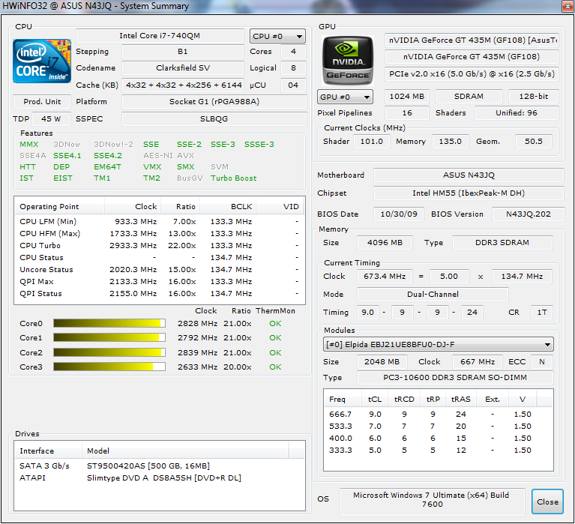Click the Stepping B1 field
This screenshot has height=524, width=575.
[x=183, y=51]
